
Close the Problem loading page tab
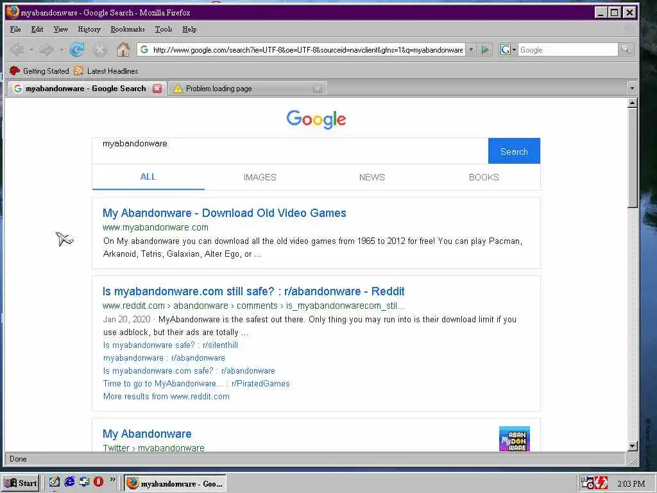coord(318,89)
